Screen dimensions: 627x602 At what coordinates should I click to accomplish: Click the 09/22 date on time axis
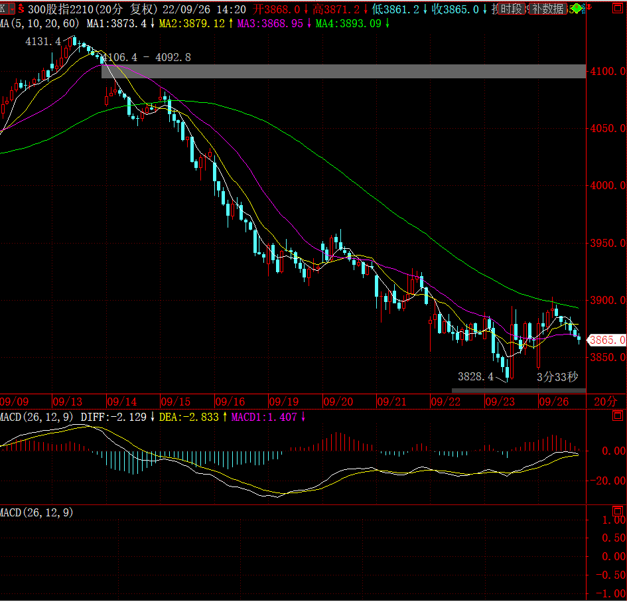(x=446, y=402)
